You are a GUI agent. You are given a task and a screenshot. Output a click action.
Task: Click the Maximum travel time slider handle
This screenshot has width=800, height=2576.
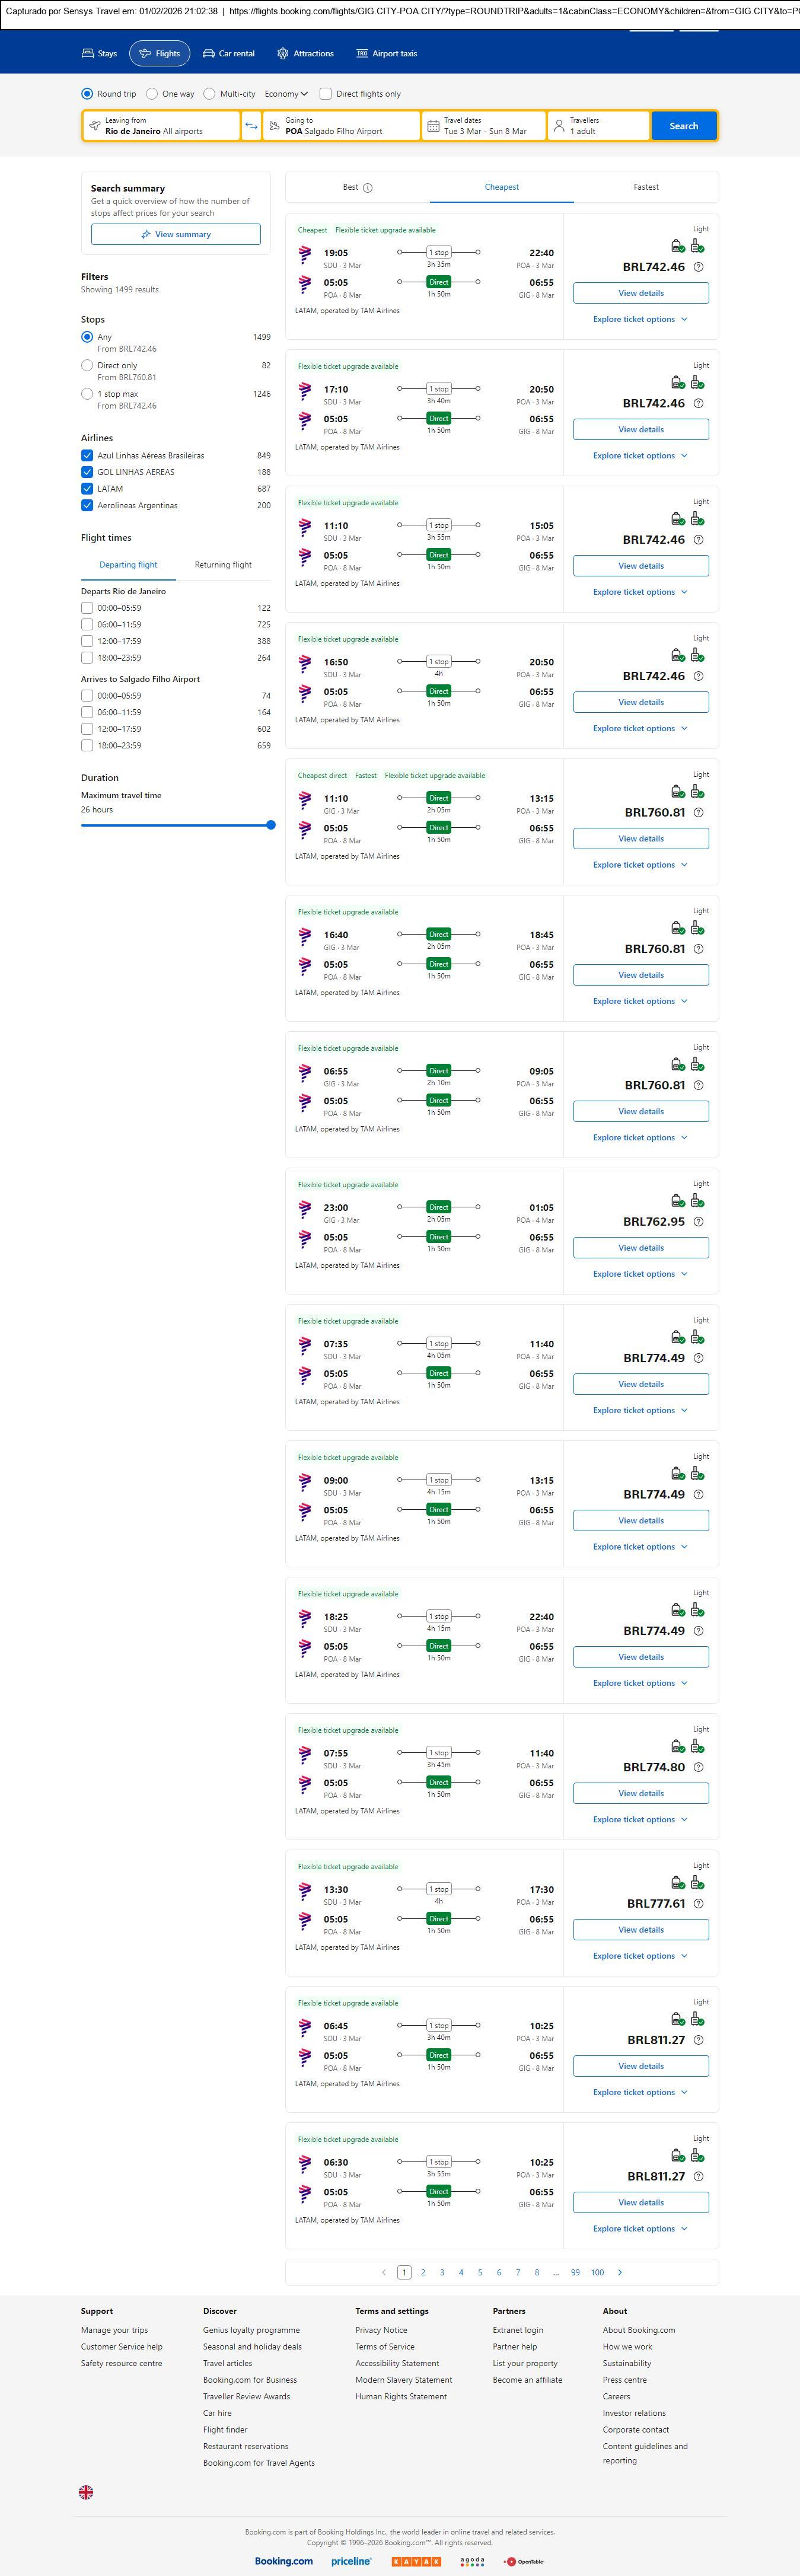tap(271, 825)
